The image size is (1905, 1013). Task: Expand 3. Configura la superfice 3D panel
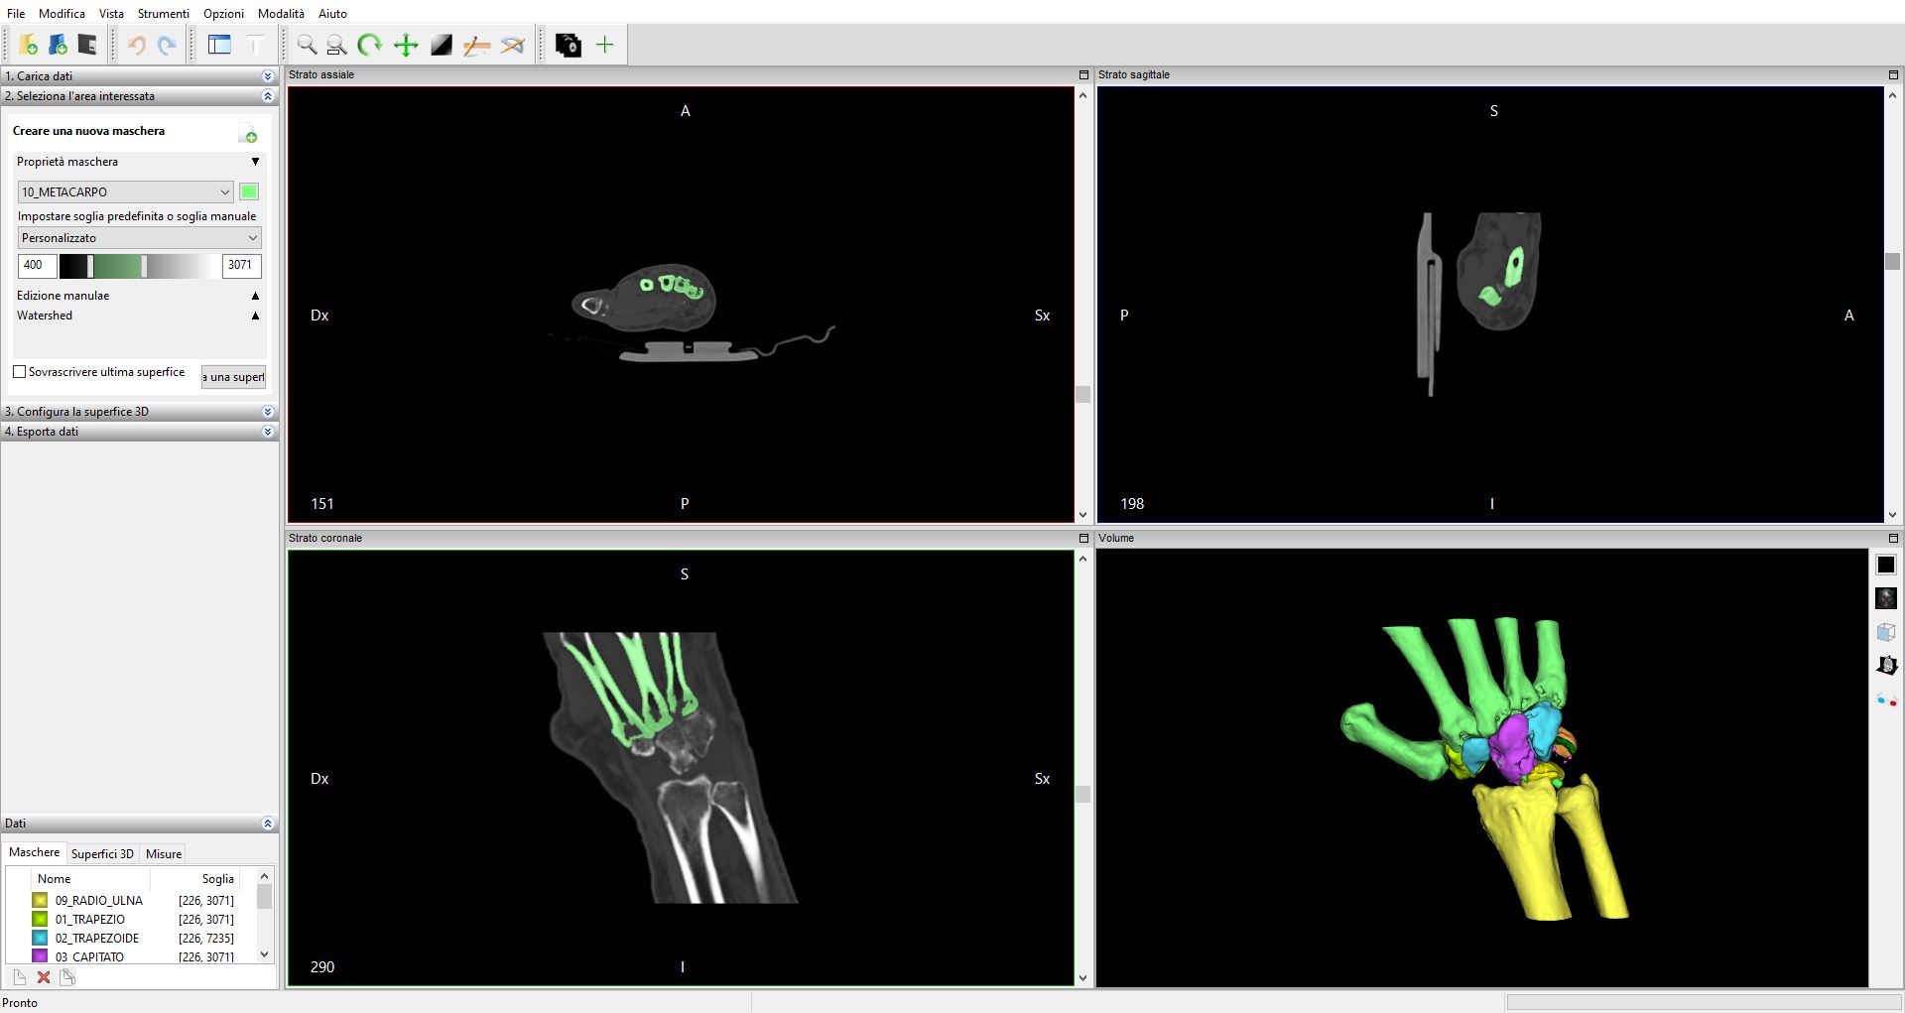coord(267,412)
